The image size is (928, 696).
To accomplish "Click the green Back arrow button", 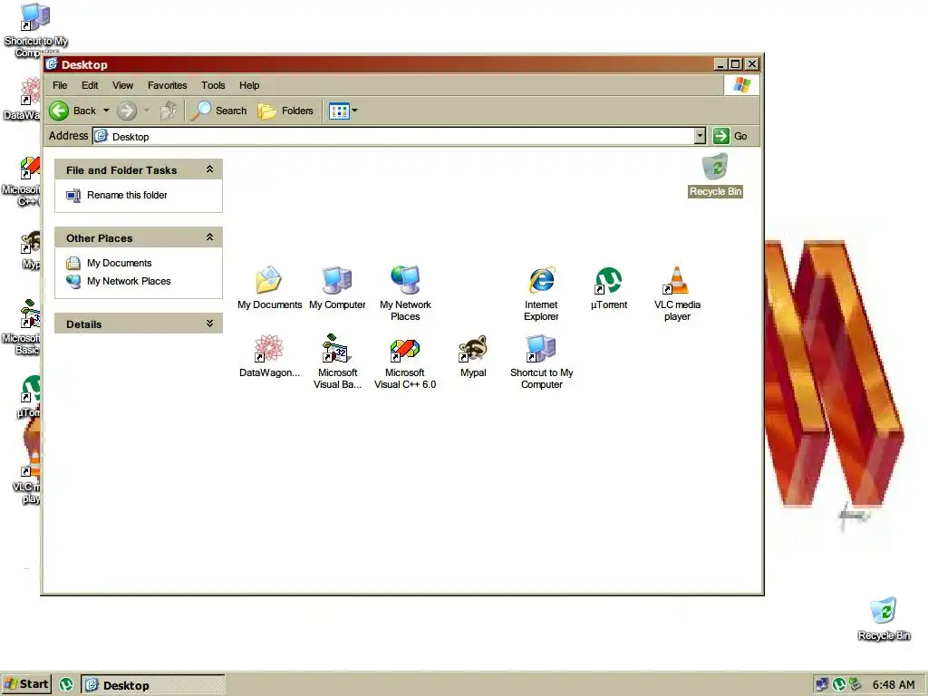I will click(x=59, y=111).
